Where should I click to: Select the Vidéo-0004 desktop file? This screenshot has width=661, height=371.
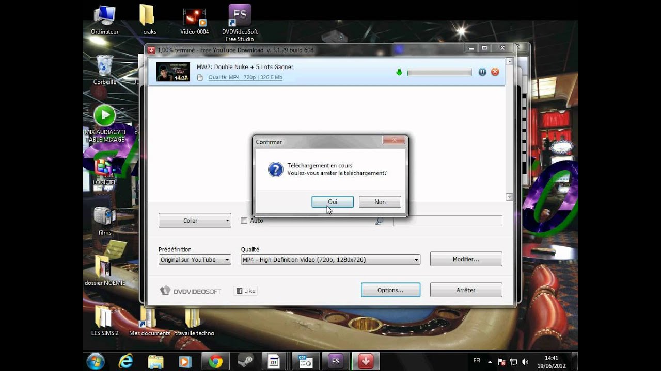click(195, 21)
